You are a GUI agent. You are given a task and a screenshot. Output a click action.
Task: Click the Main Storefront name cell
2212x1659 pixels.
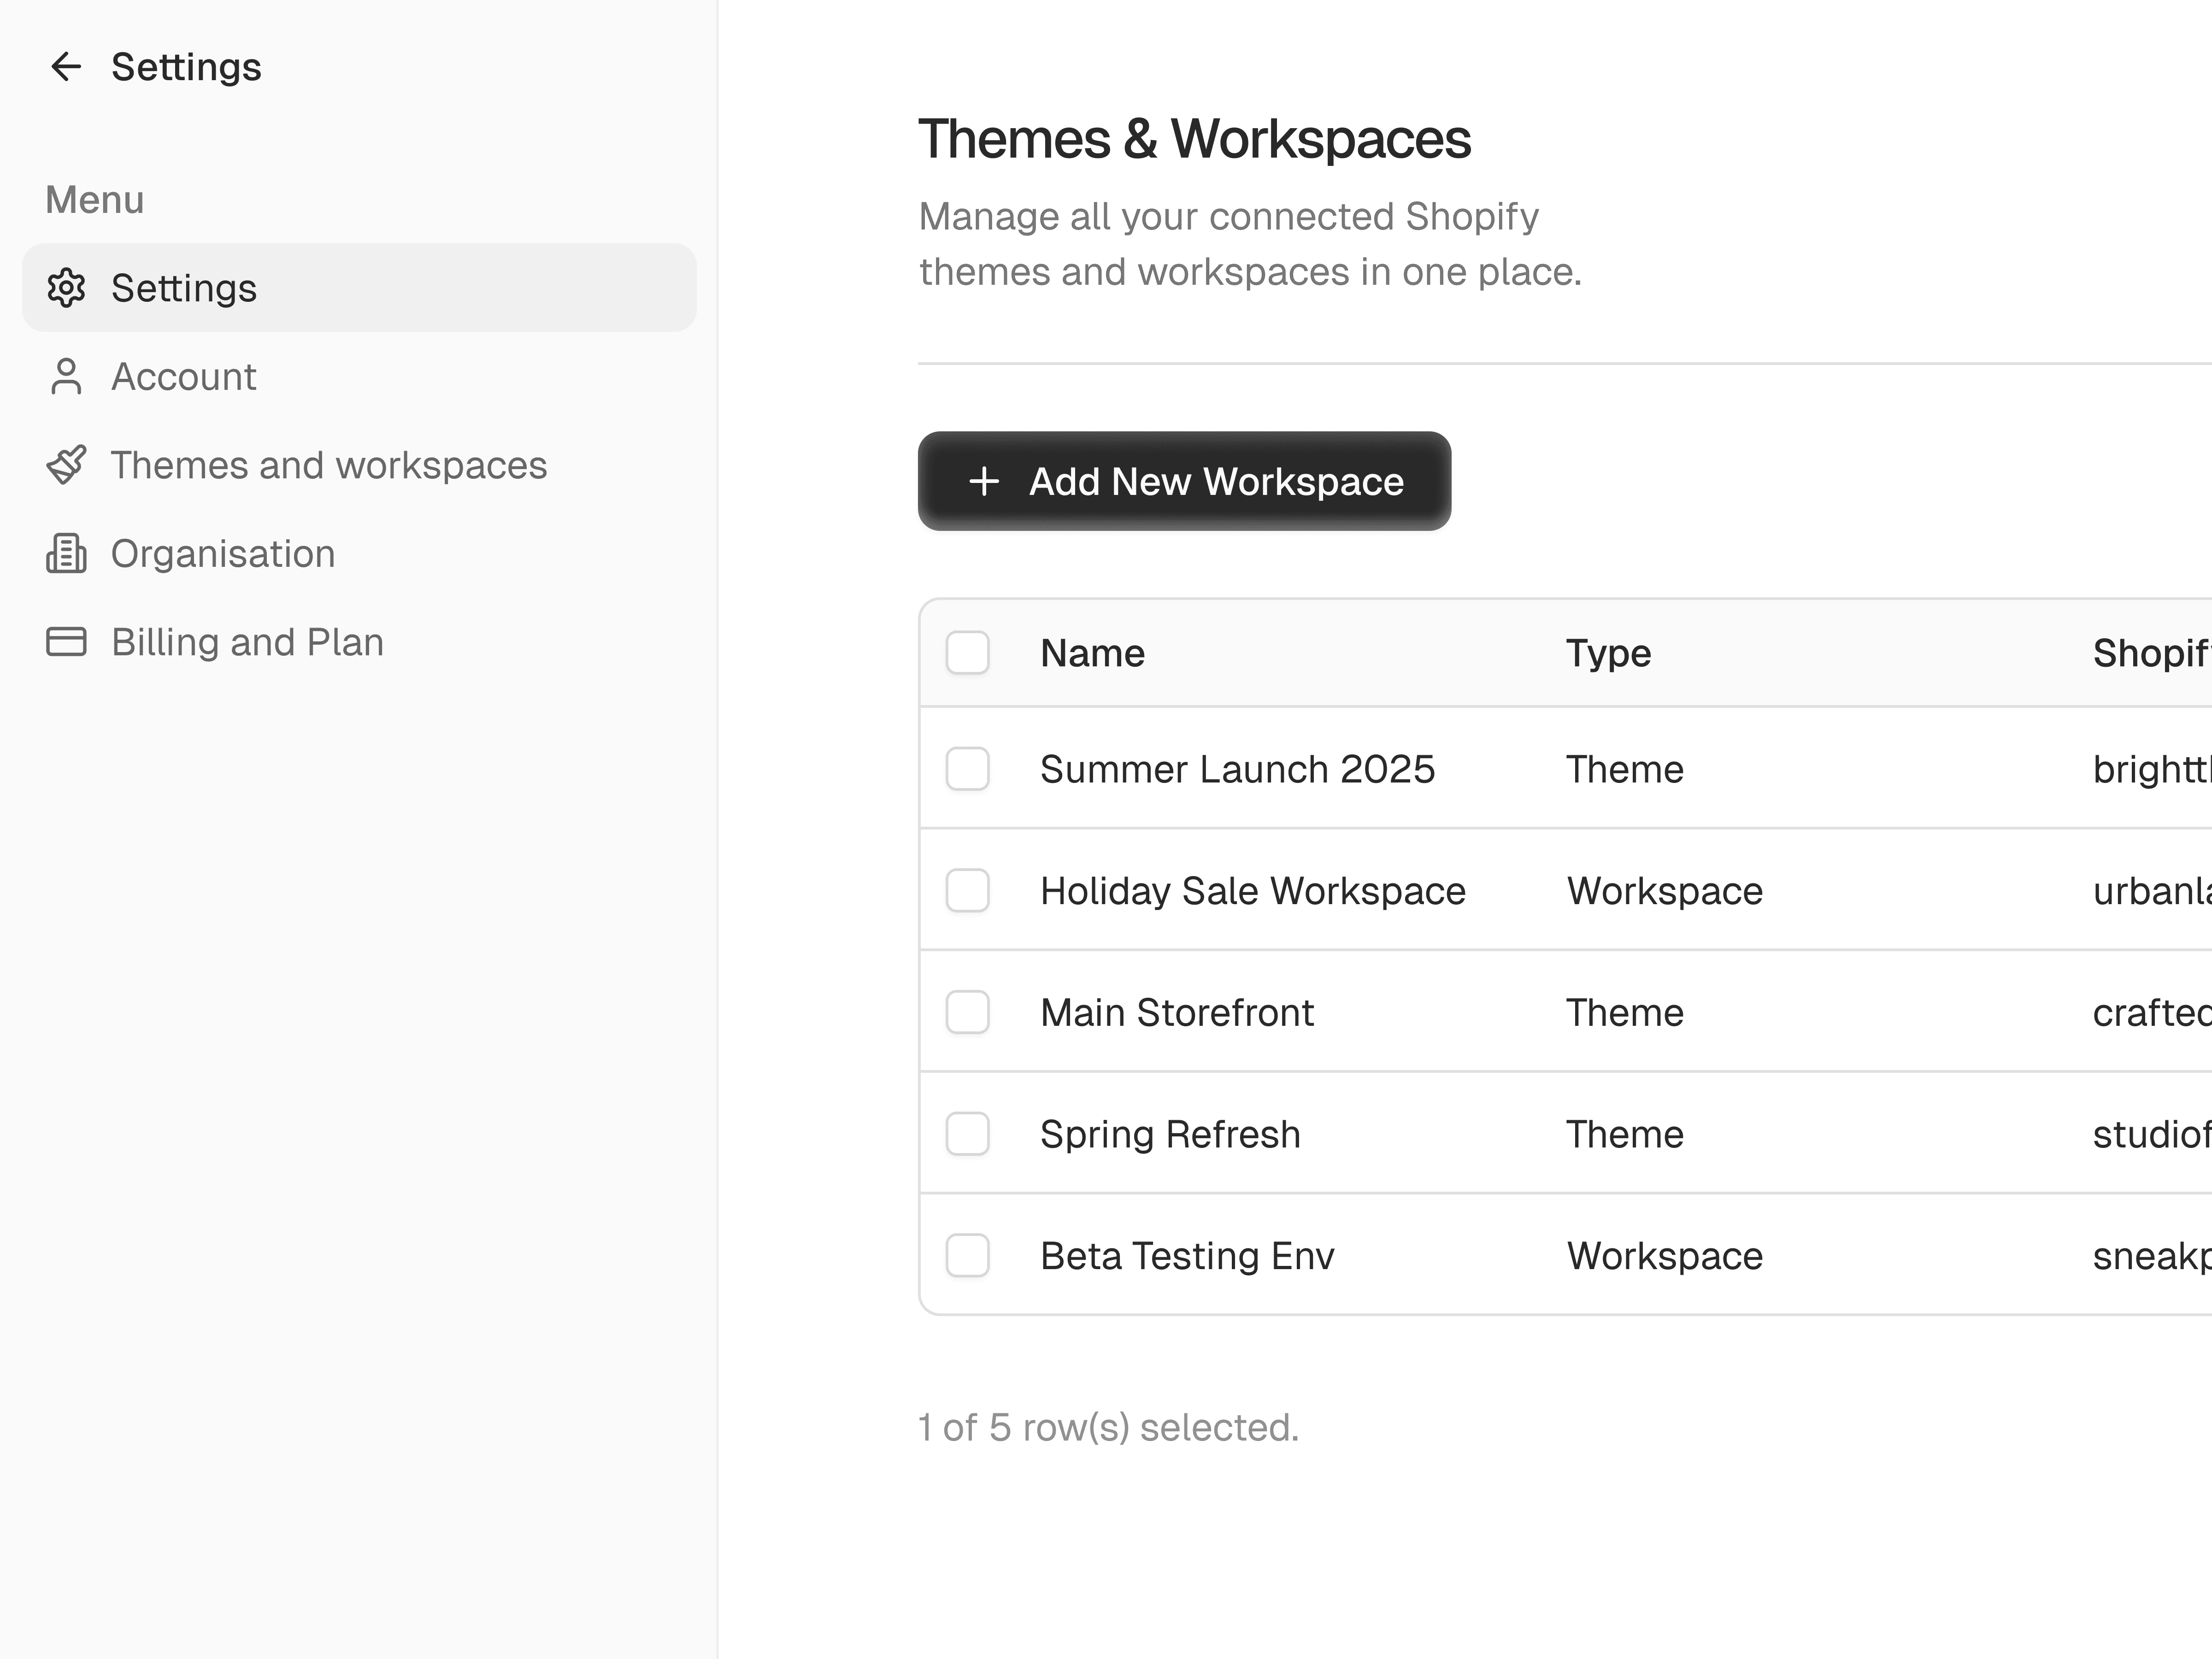(x=1176, y=1012)
